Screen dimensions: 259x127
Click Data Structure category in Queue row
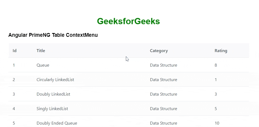(164, 65)
